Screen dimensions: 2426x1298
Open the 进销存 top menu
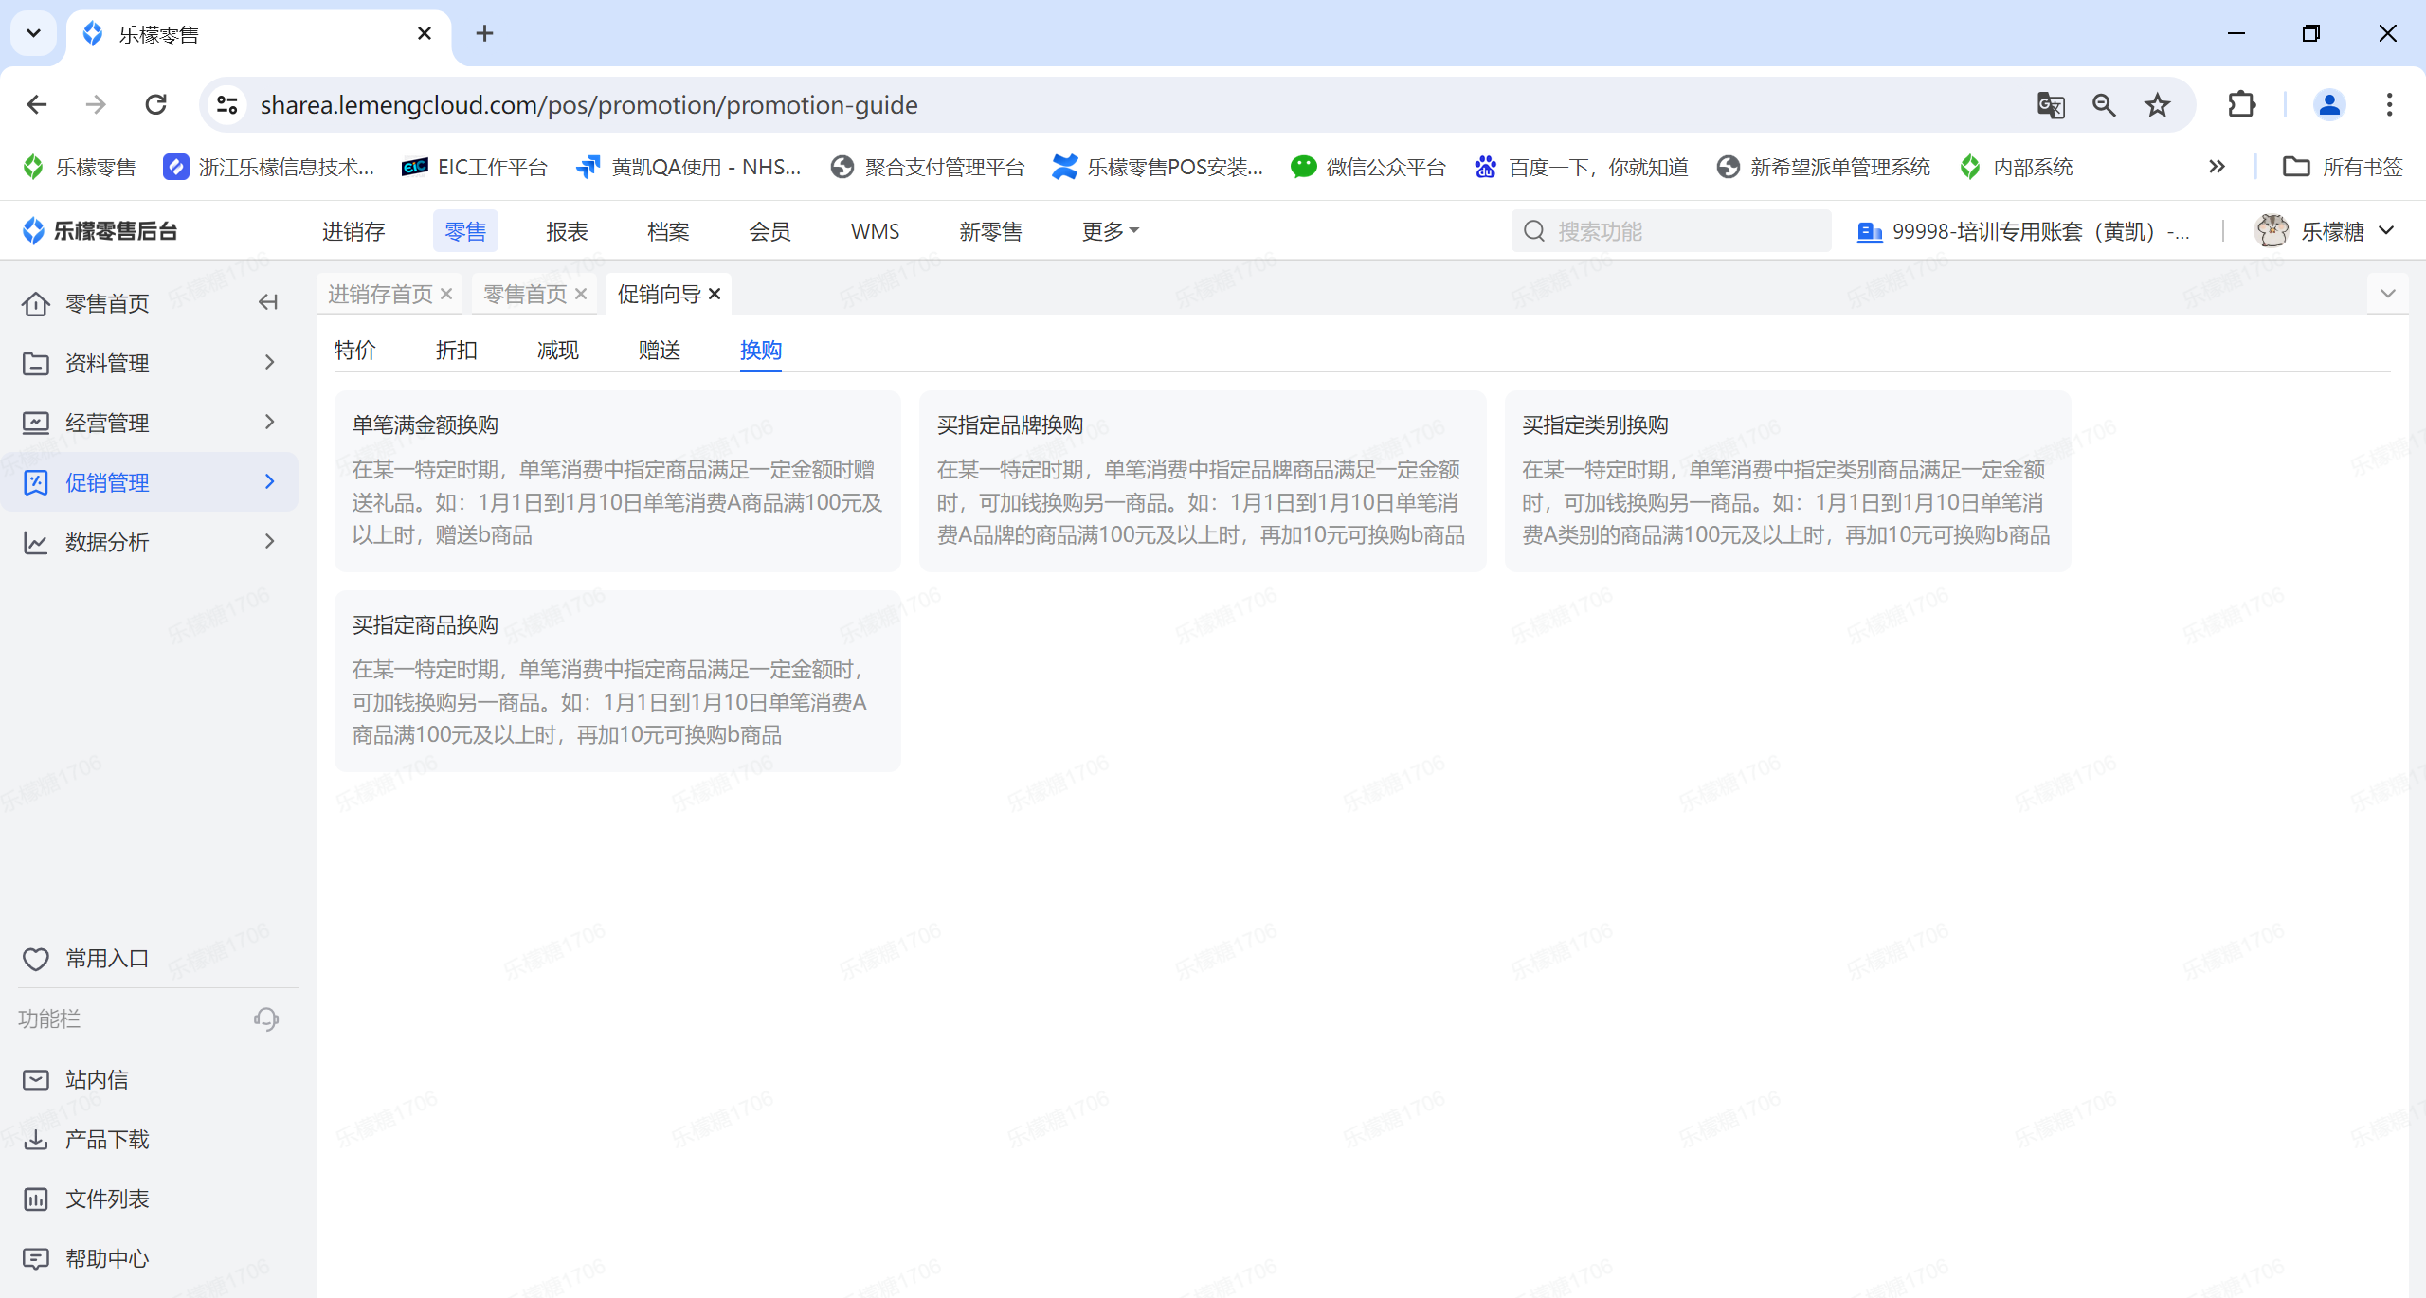353,231
